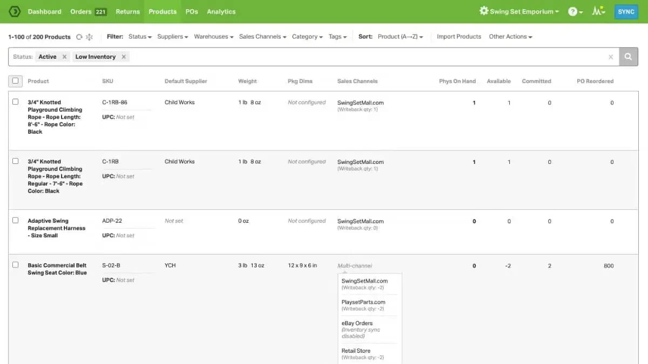Open the Swing Set Emporium account menu
Screen dimensions: 648x364
tap(524, 11)
